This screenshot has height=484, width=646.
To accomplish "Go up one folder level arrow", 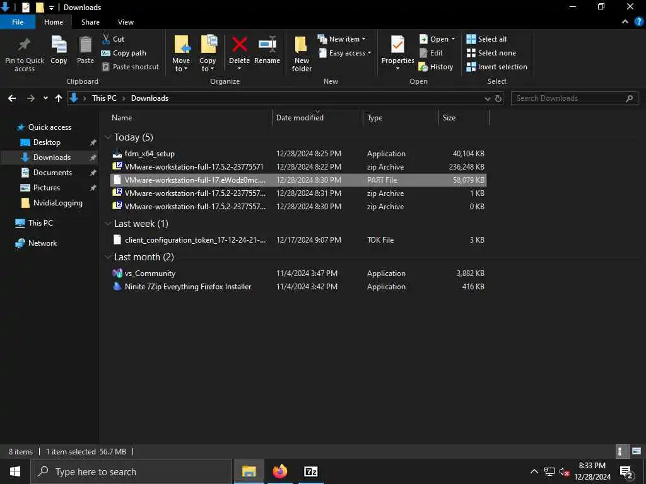I will 59,98.
